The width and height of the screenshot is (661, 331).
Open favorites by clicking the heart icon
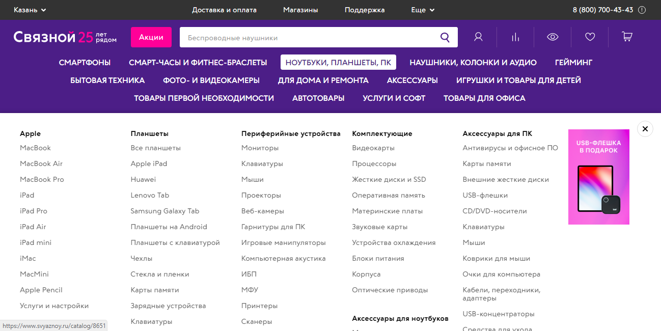pos(590,36)
